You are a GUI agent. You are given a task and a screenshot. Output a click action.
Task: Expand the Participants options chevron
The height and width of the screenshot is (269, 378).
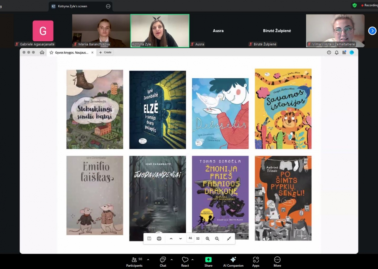[148, 260]
